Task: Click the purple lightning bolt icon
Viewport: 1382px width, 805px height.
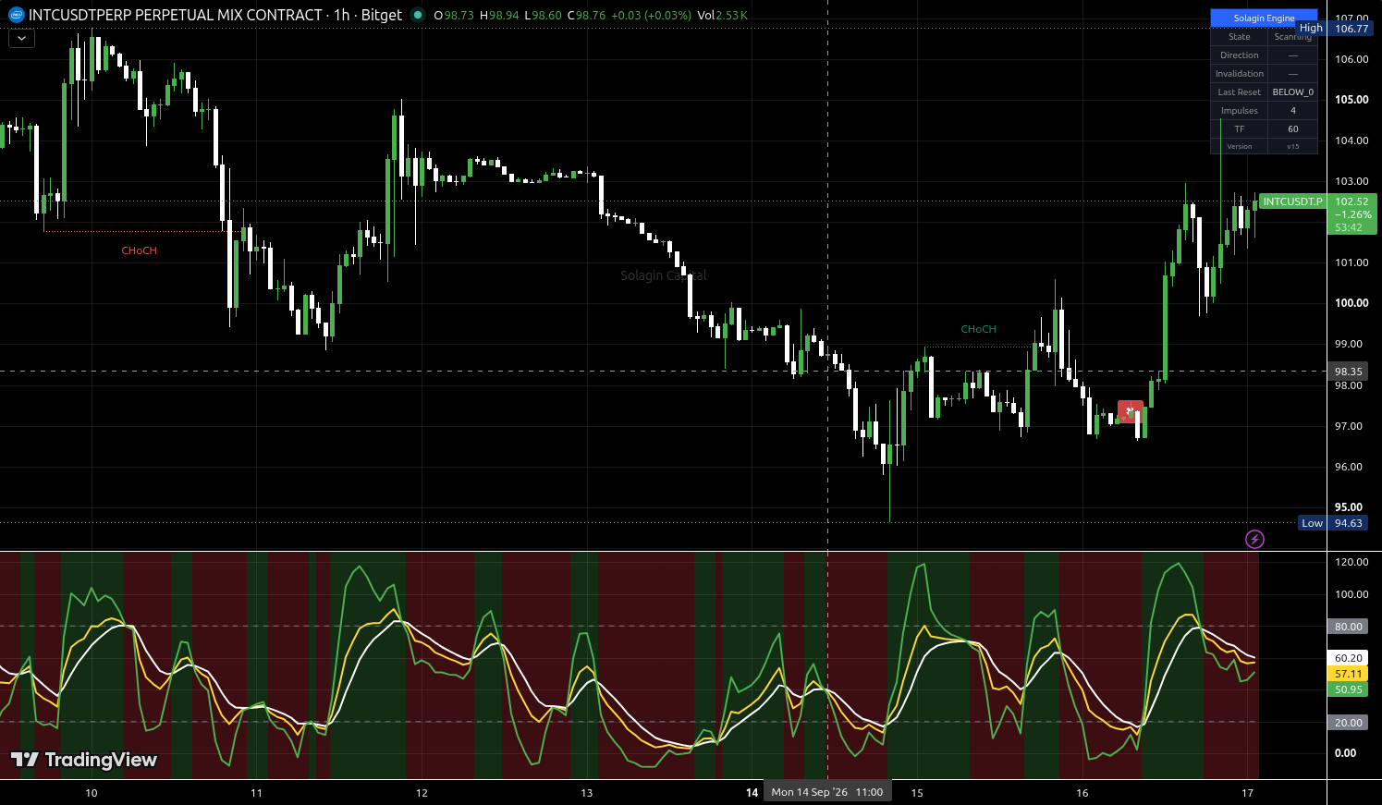Action: [1254, 539]
